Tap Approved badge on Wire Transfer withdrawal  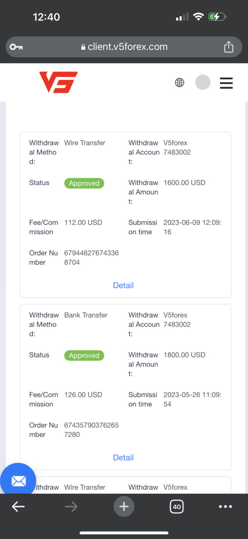[x=84, y=183]
